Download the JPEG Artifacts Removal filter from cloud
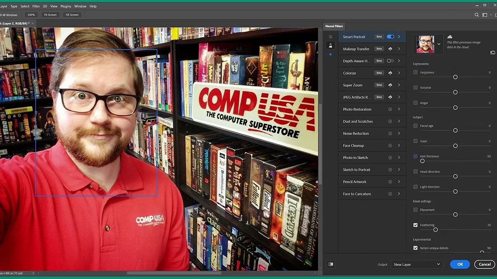 pyautogui.click(x=390, y=97)
